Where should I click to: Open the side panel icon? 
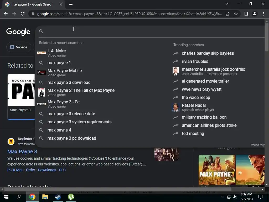pyautogui.click(x=246, y=14)
